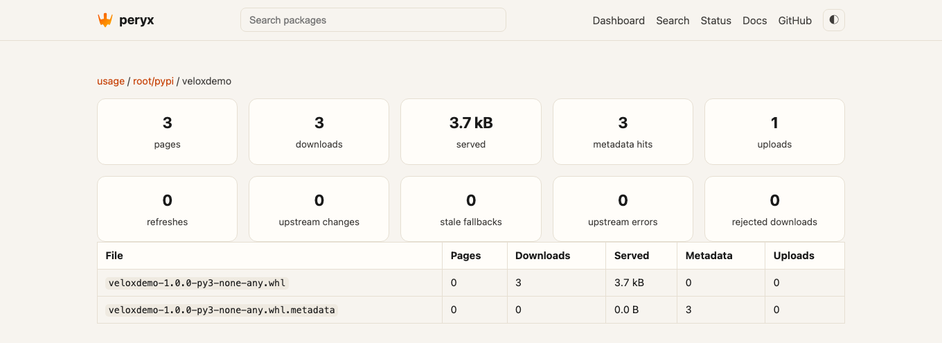Toggle the dark/light theme button

tap(834, 20)
